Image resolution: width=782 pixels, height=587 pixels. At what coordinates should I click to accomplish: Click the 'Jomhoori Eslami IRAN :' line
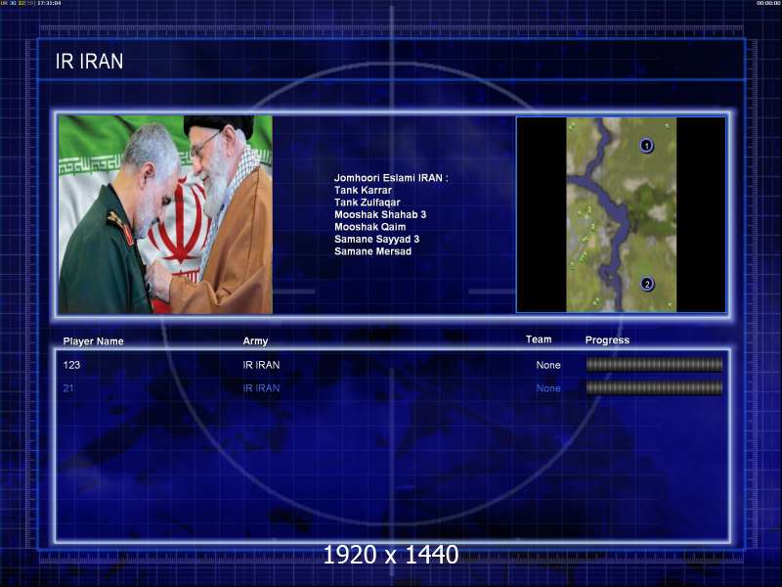[391, 178]
